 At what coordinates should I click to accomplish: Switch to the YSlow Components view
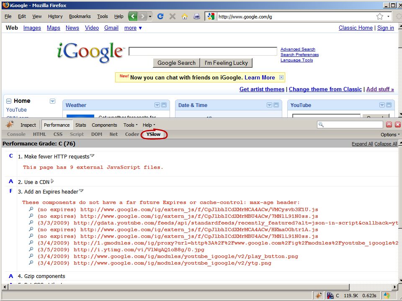click(x=104, y=125)
